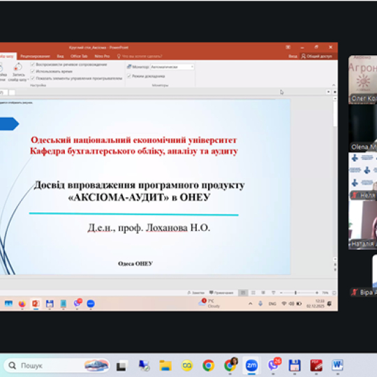Image resolution: width=377 pixels, height=377 pixels.
Task: Open File Explorer folder icon in taskbar
Action: click(x=165, y=365)
